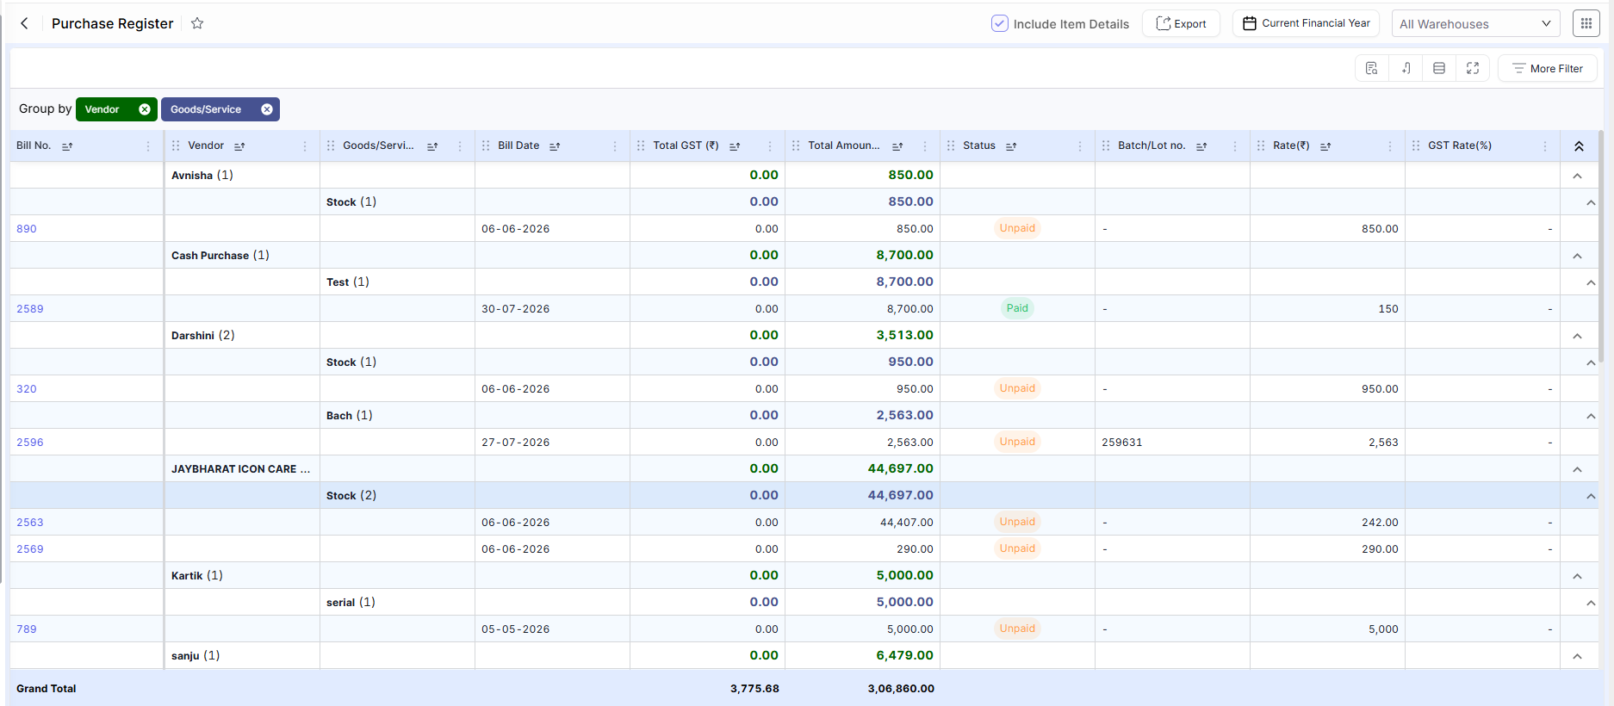Screen dimensions: 1614x706
Task: Open the Vendor column options menu
Action: tap(305, 146)
